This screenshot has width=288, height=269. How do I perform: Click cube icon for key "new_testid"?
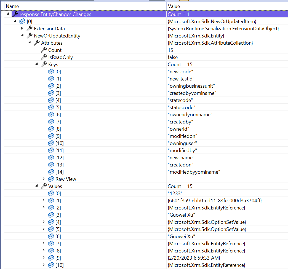tap(51, 79)
